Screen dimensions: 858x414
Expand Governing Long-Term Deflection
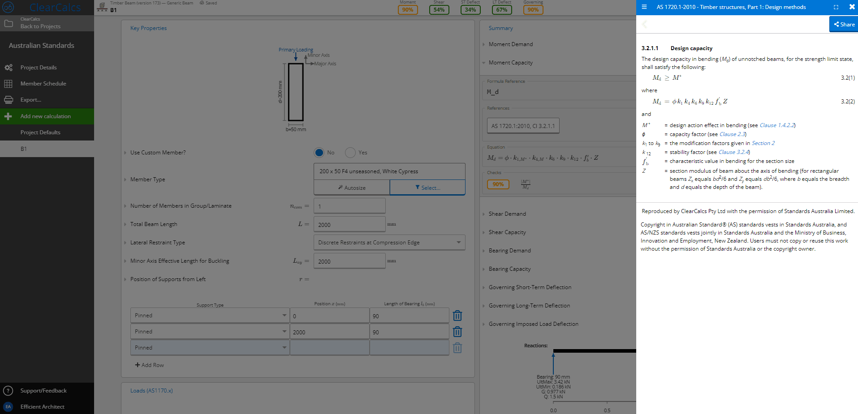click(x=529, y=306)
